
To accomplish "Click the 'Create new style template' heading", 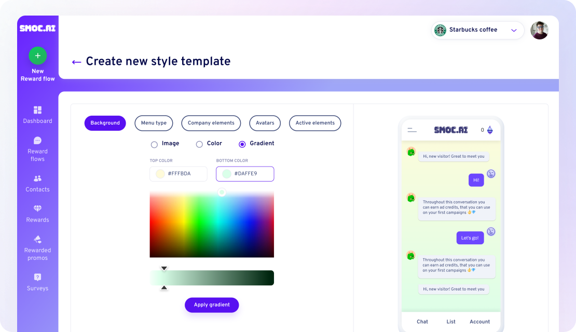I will point(158,61).
